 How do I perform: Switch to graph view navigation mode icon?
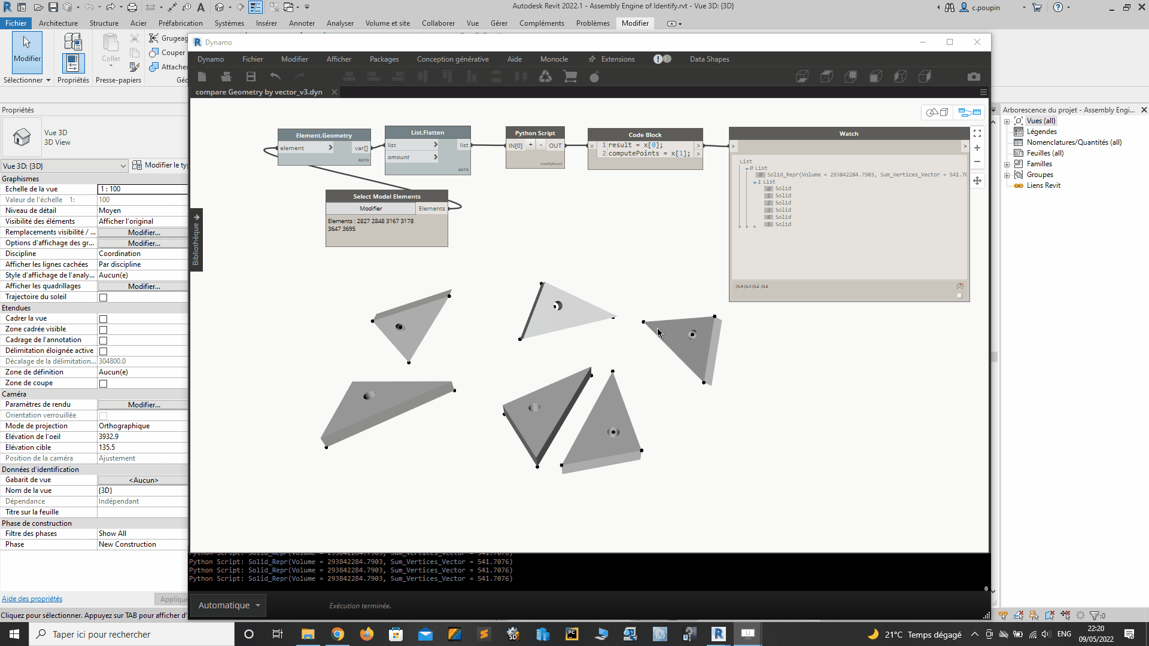coord(969,112)
